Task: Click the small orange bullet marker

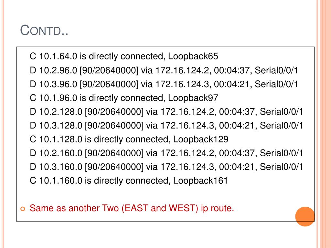Action: 23,209
